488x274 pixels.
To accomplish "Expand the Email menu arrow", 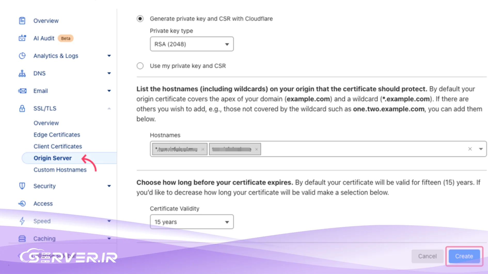I will [x=109, y=91].
